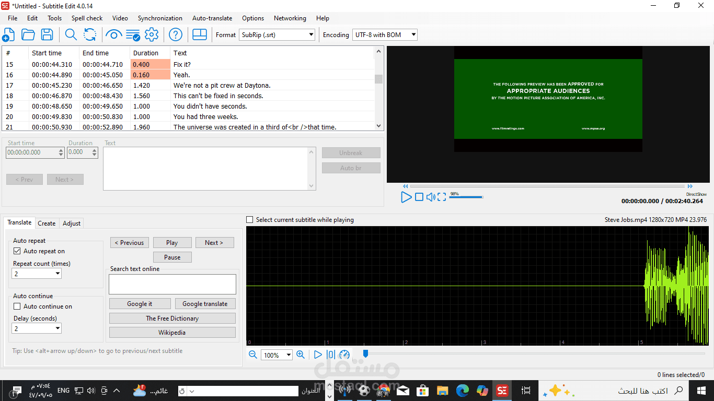Viewport: 714px width, 401px height.
Task: Click the < Previous button
Action: [x=130, y=243]
